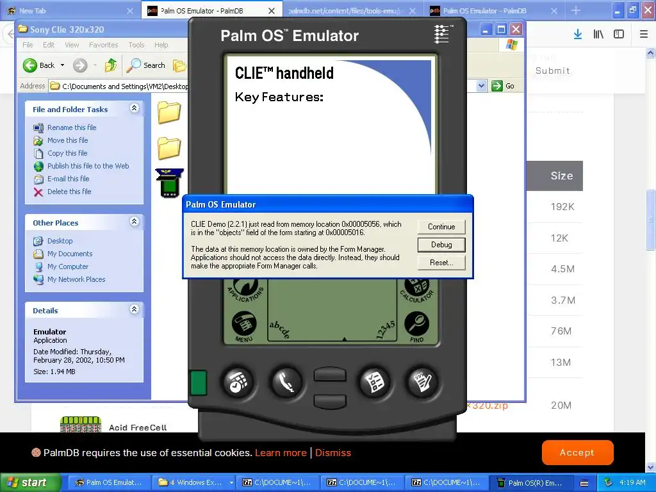Open the Windows start menu

[31, 482]
